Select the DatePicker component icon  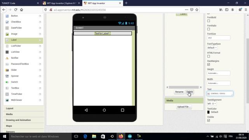7,28
